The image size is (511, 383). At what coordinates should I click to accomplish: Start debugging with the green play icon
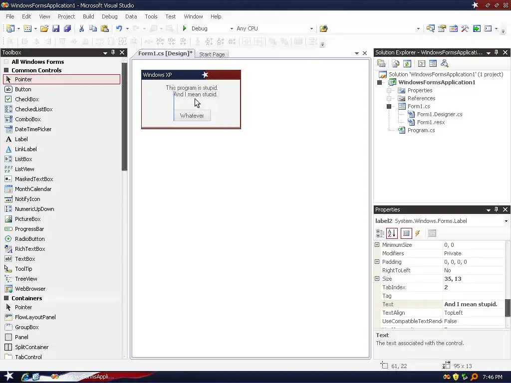[x=185, y=28]
